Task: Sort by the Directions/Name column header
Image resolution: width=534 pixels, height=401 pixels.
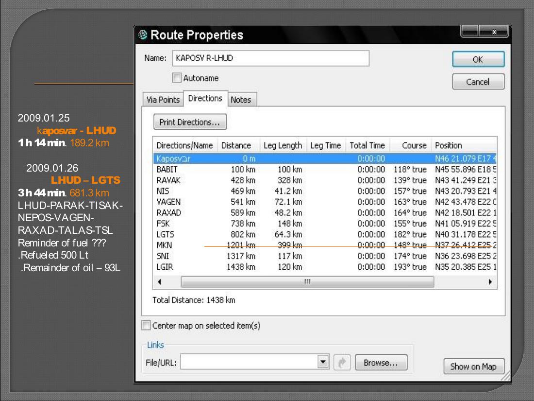Action: 185,146
